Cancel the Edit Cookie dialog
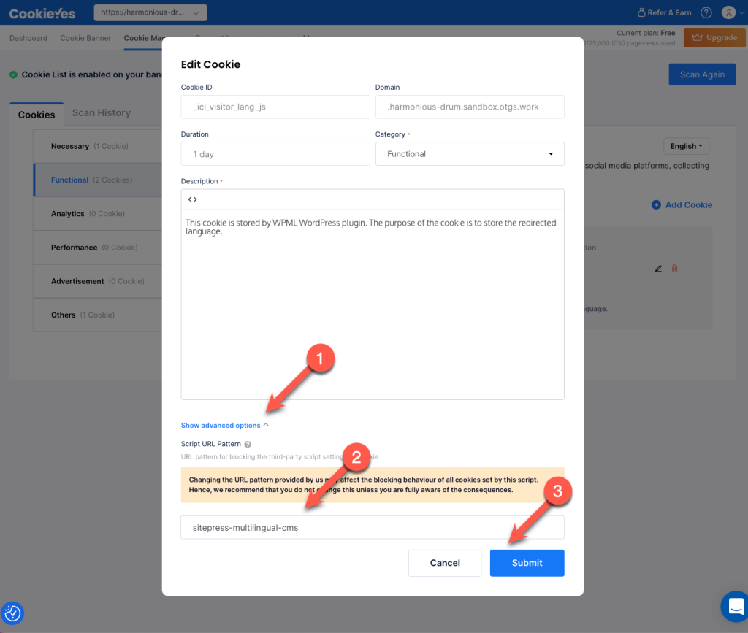This screenshot has height=633, width=748. click(445, 563)
